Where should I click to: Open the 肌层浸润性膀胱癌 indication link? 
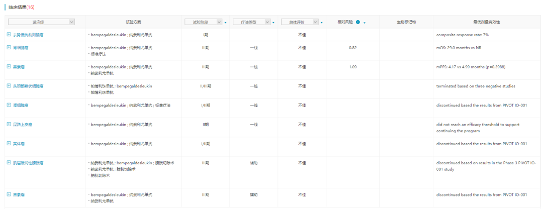click(28, 163)
